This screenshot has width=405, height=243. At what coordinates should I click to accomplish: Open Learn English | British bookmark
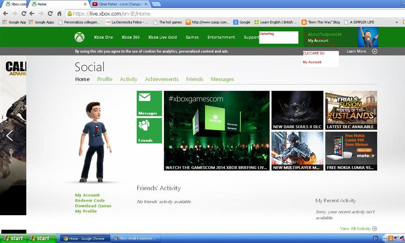pyautogui.click(x=276, y=22)
